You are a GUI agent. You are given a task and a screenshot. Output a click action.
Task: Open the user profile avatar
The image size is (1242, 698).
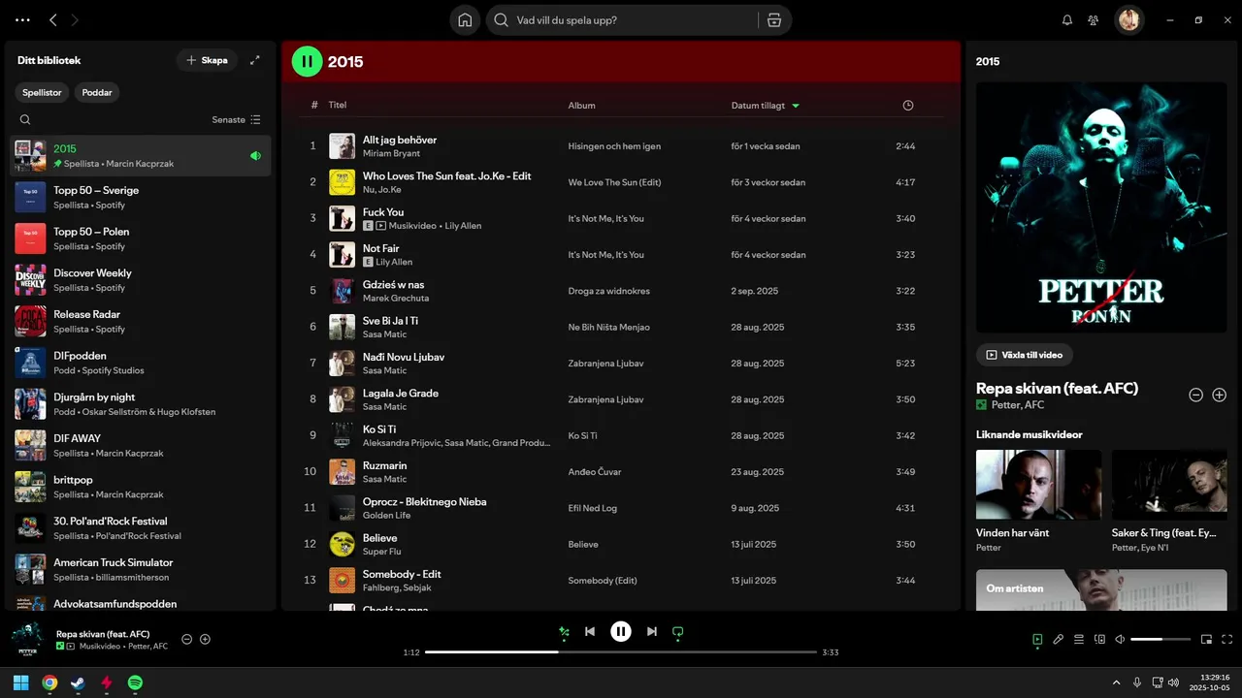1128,19
